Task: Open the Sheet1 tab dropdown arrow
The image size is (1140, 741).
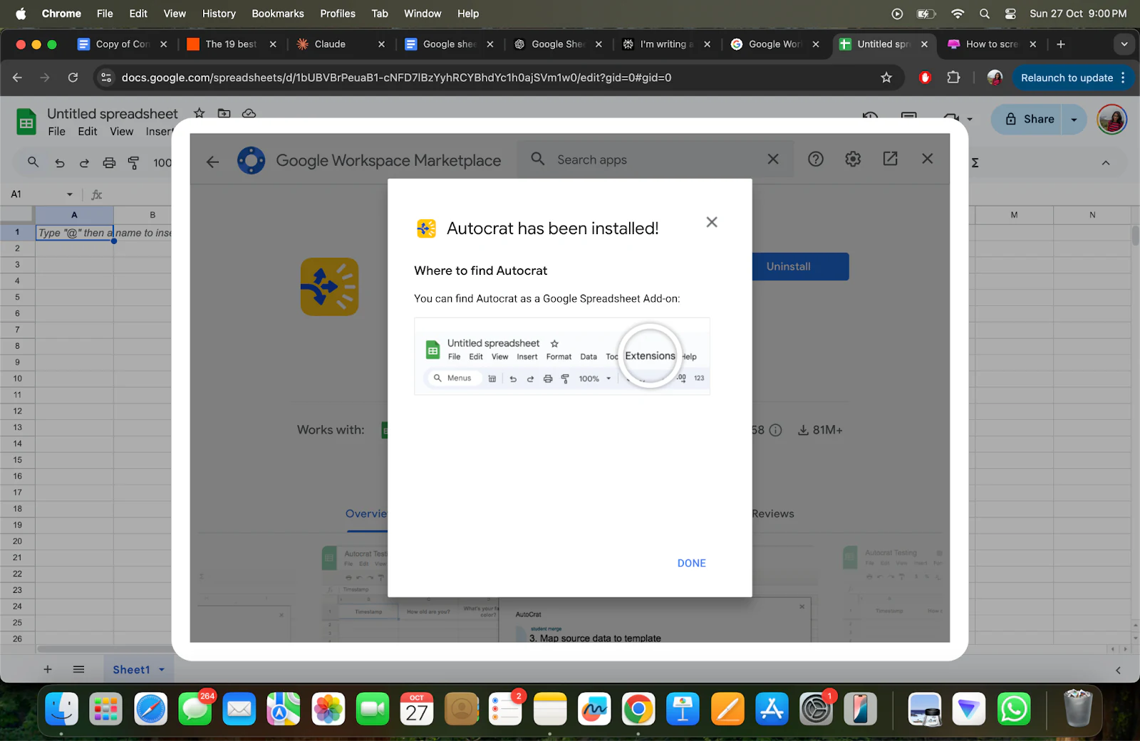Action: click(x=162, y=670)
